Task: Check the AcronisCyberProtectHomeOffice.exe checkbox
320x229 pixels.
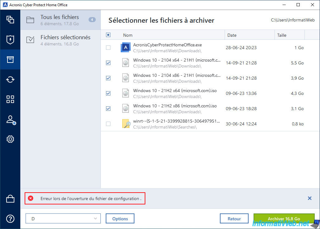Action: point(108,48)
